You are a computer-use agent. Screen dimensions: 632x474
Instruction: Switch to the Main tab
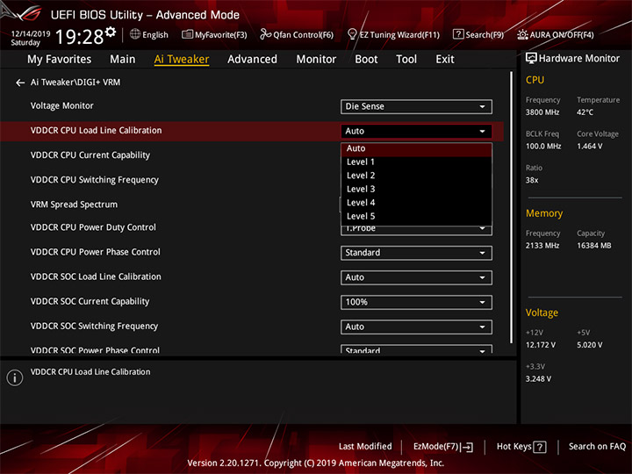coord(123,60)
